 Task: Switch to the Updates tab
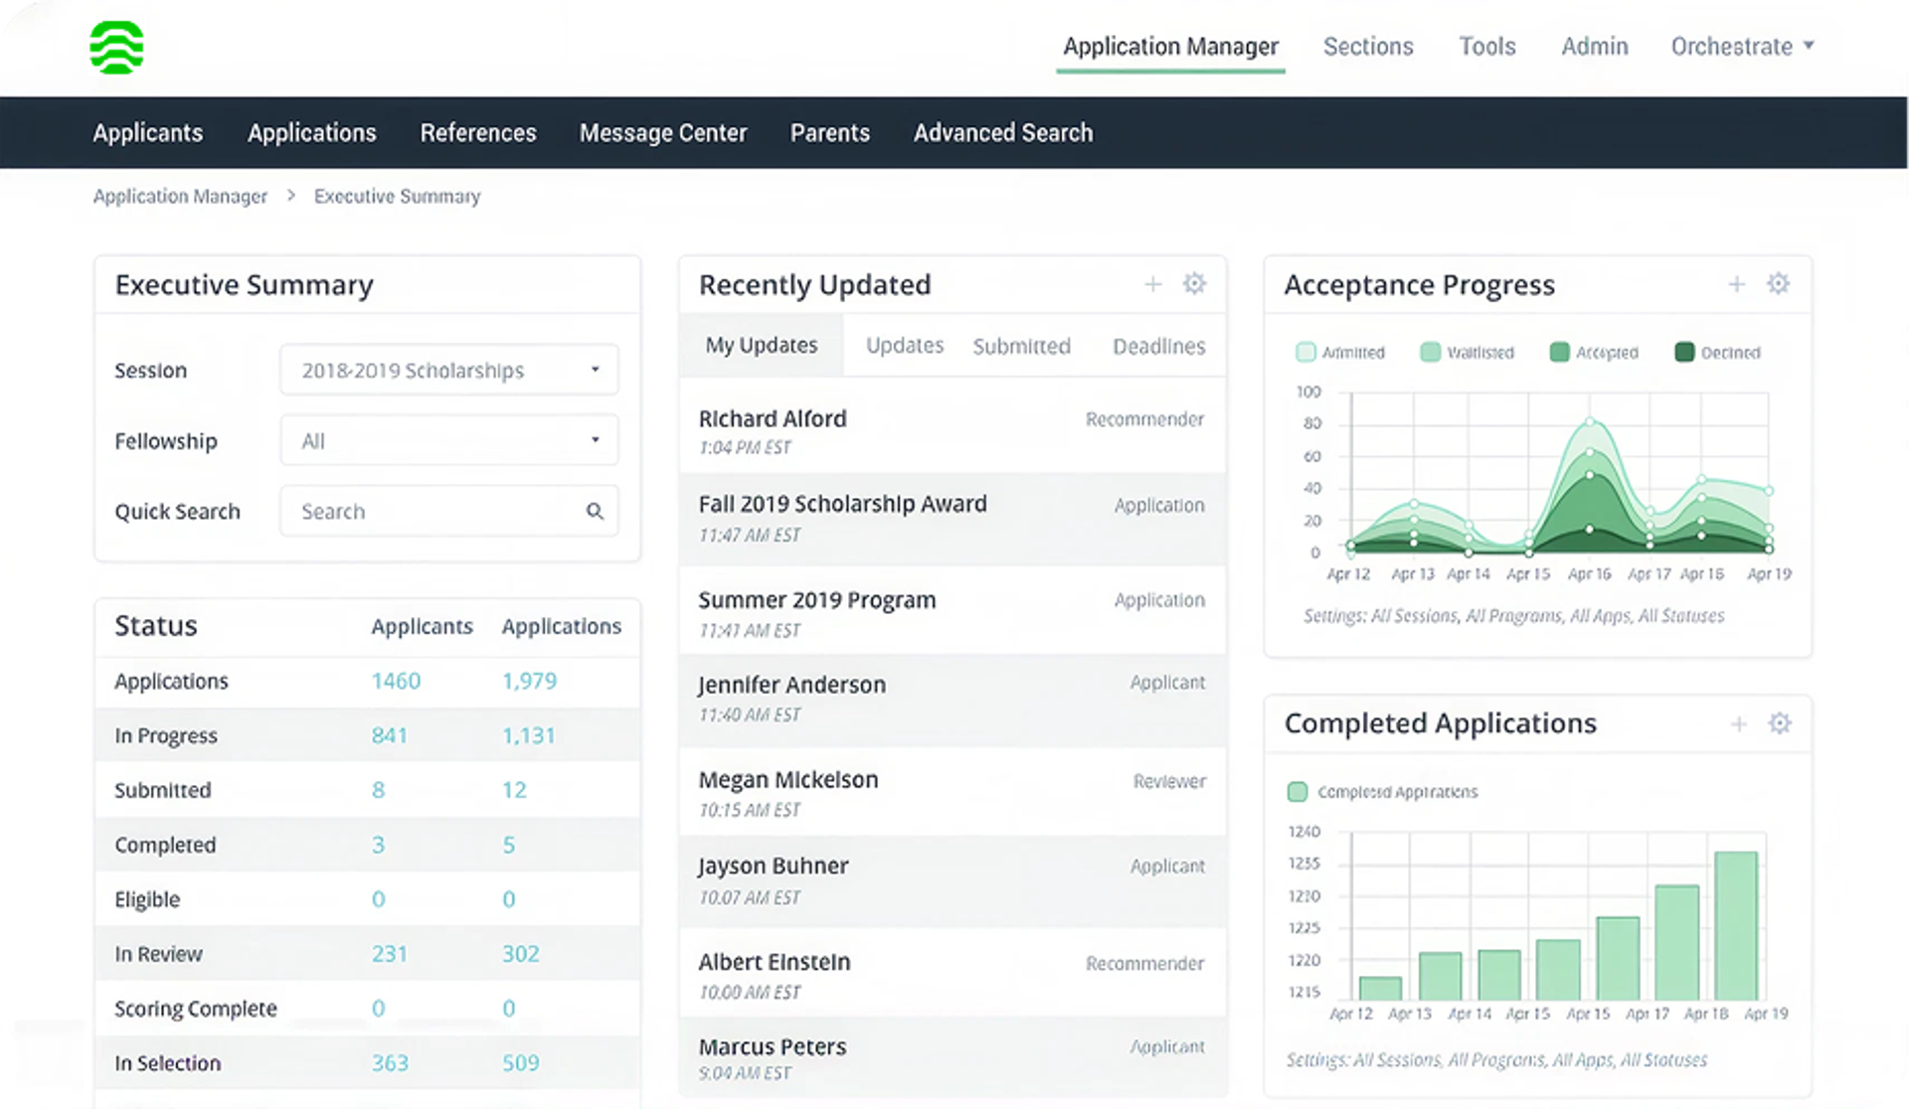tap(905, 346)
